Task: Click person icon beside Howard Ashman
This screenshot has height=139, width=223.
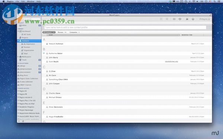Action: pyautogui.click(x=47, y=44)
